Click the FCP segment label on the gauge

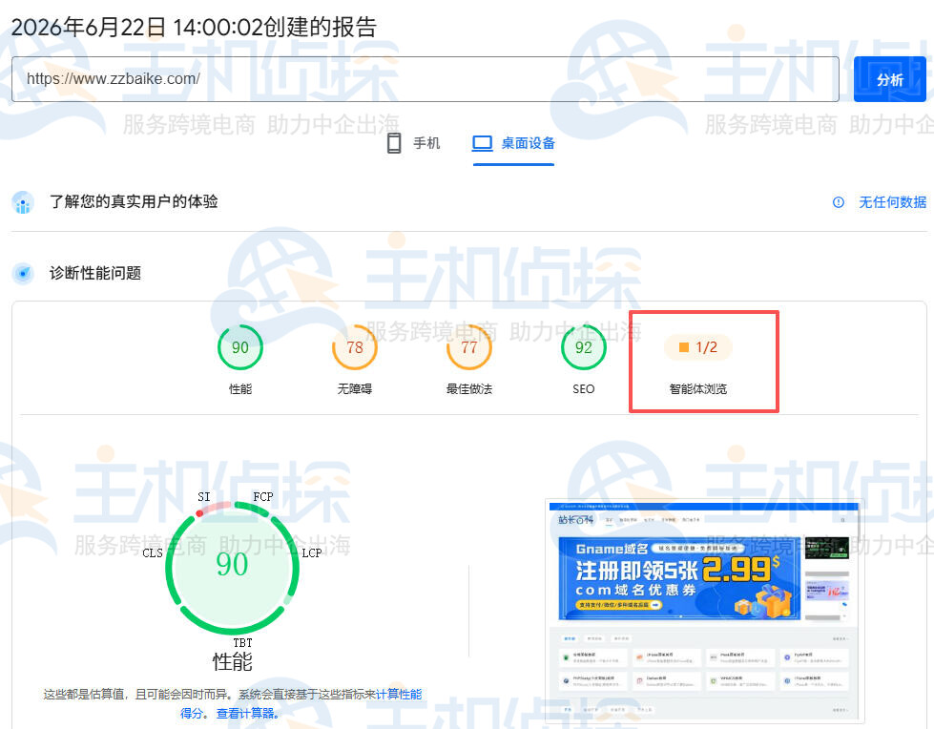coord(262,497)
